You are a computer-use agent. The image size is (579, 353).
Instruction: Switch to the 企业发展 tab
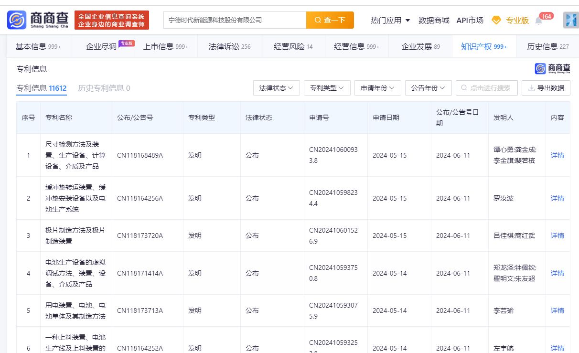pos(420,46)
